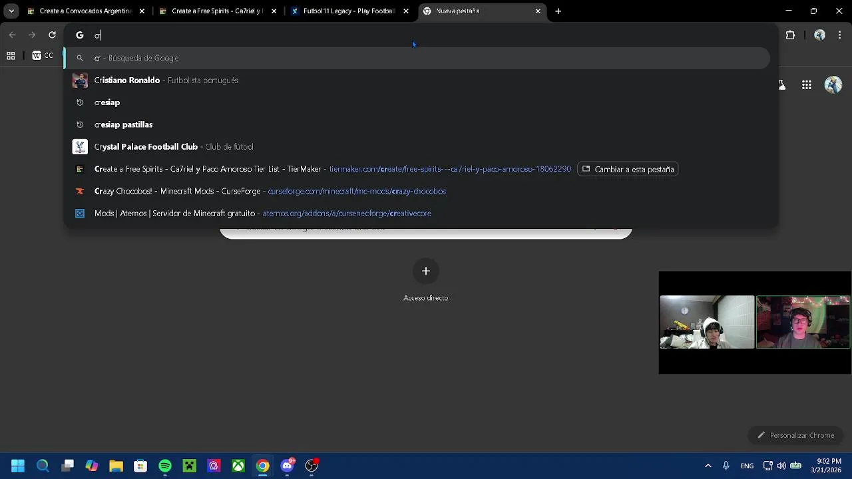Open Windows taskbar search
Screen dimensions: 852x479
click(x=43, y=466)
